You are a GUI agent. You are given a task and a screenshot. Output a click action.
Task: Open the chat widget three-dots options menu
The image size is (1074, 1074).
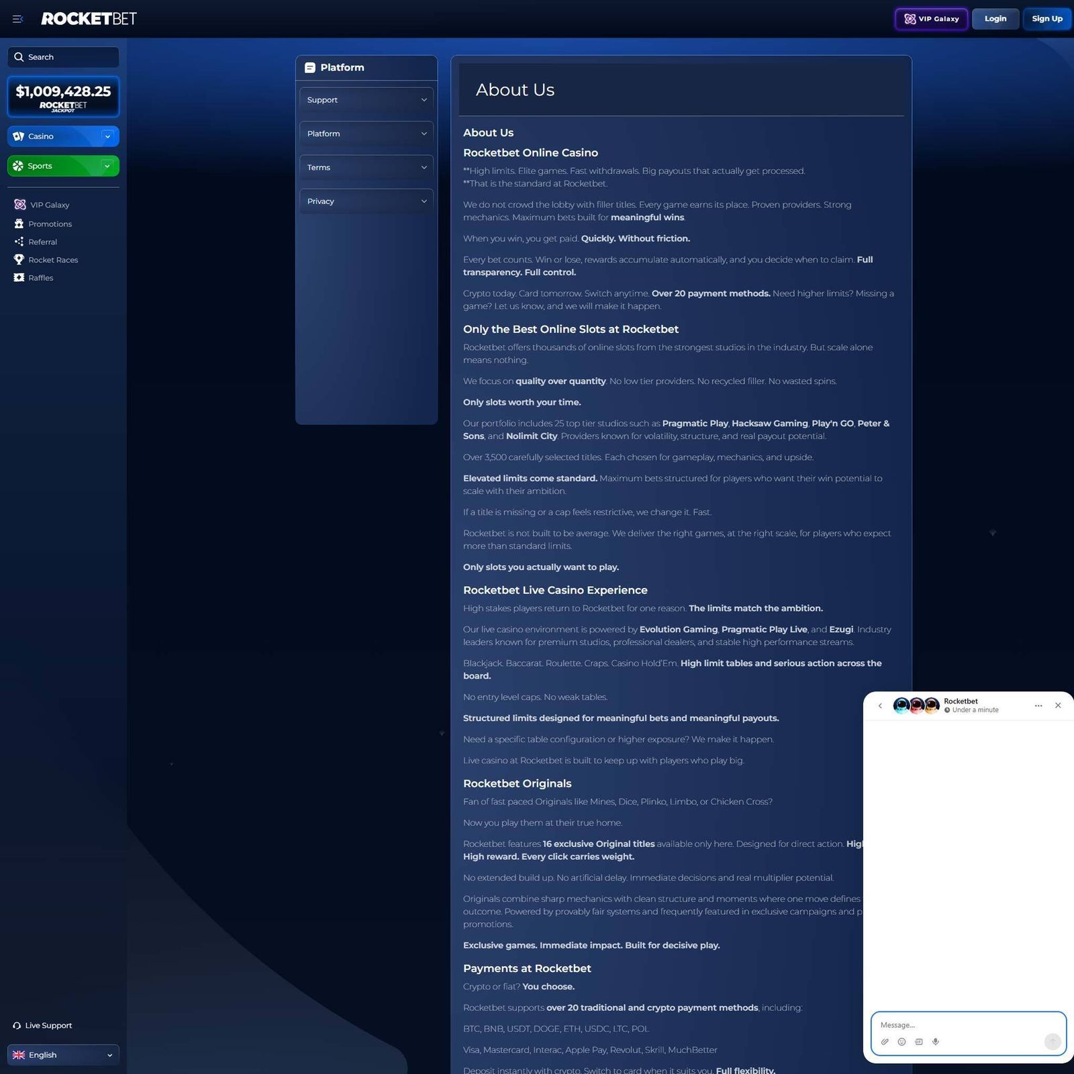click(x=1038, y=705)
